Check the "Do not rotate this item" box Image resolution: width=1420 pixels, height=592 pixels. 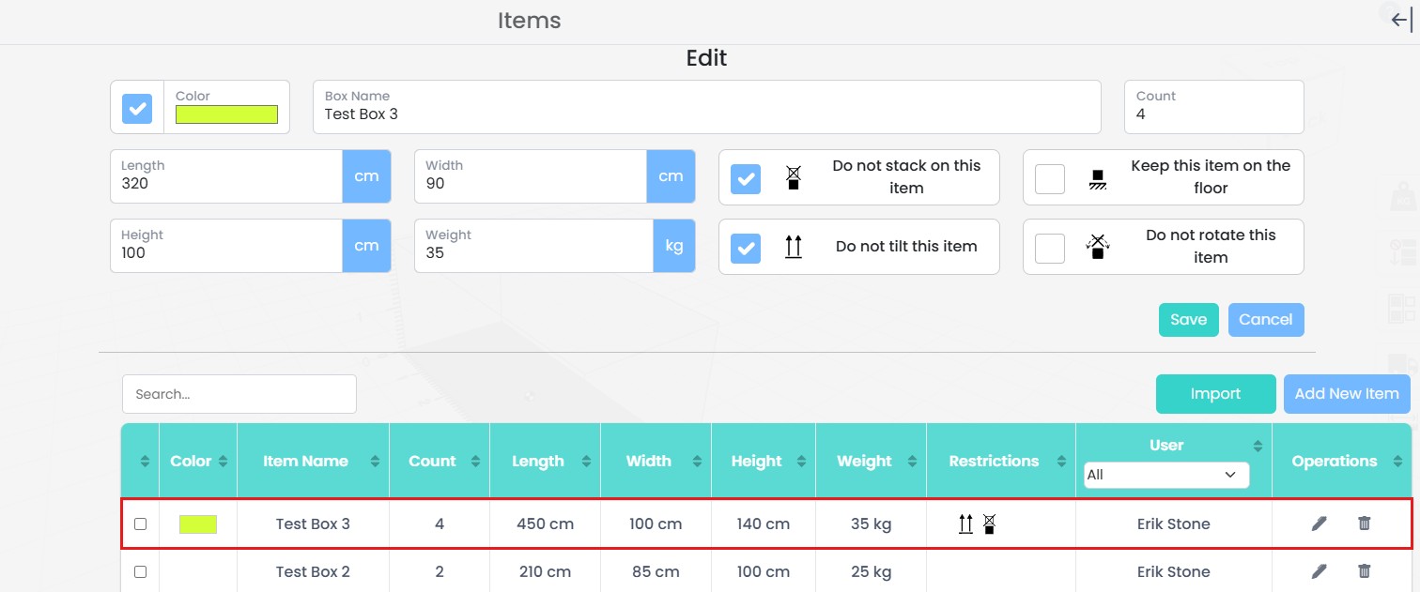pyautogui.click(x=1050, y=248)
